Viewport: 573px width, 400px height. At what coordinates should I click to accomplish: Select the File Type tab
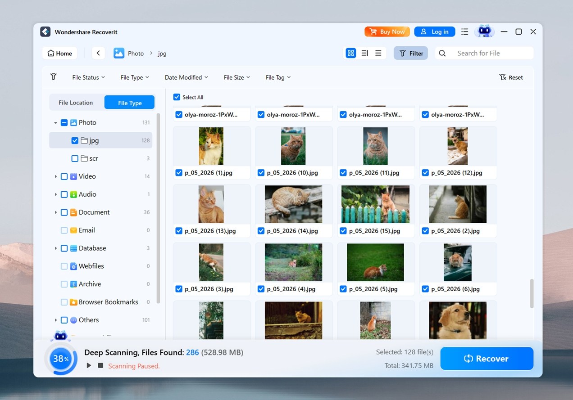(x=129, y=102)
